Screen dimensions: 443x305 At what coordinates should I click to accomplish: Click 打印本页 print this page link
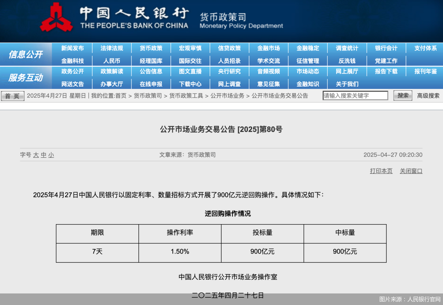(x=381, y=171)
